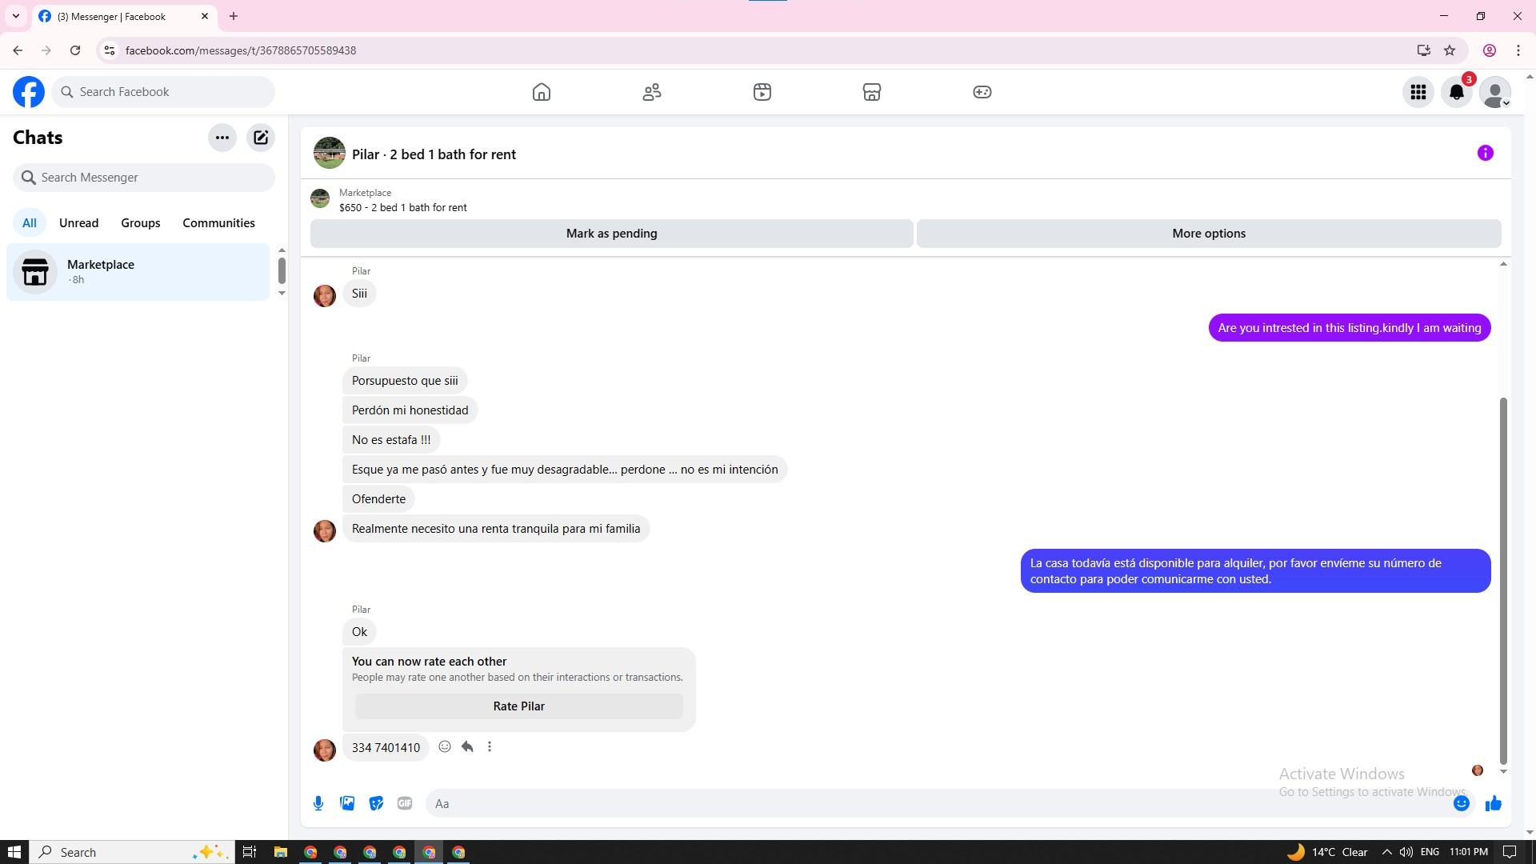Screen dimensions: 1536x864
Task: Open Windows Task View on taskbar
Action: click(250, 852)
